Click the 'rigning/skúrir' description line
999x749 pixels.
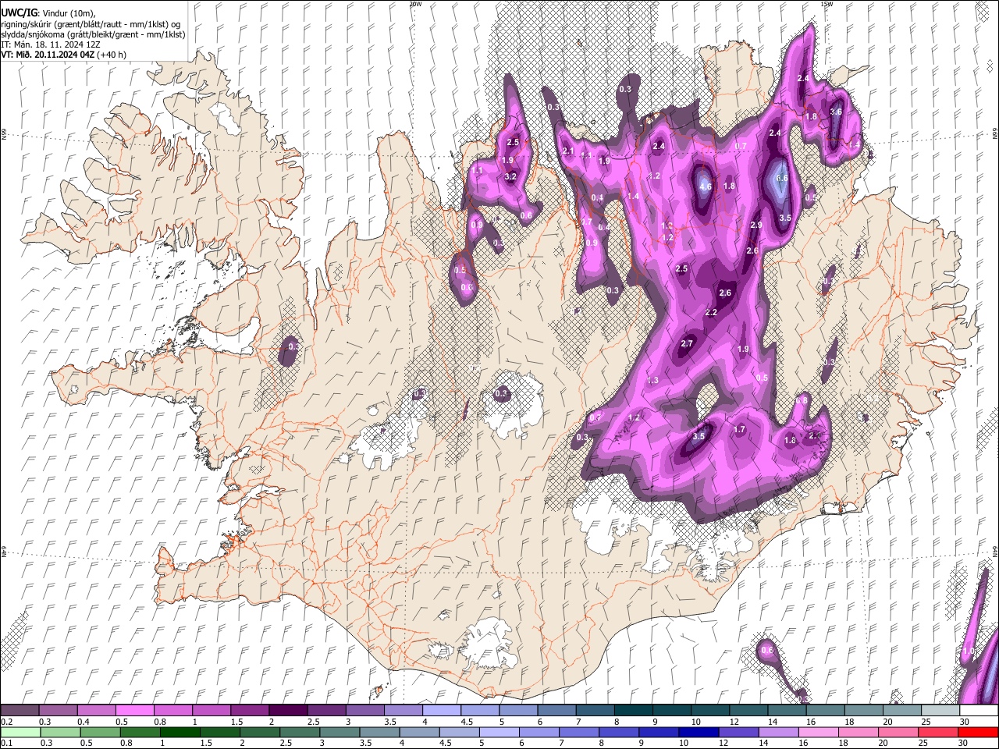[x=91, y=24]
